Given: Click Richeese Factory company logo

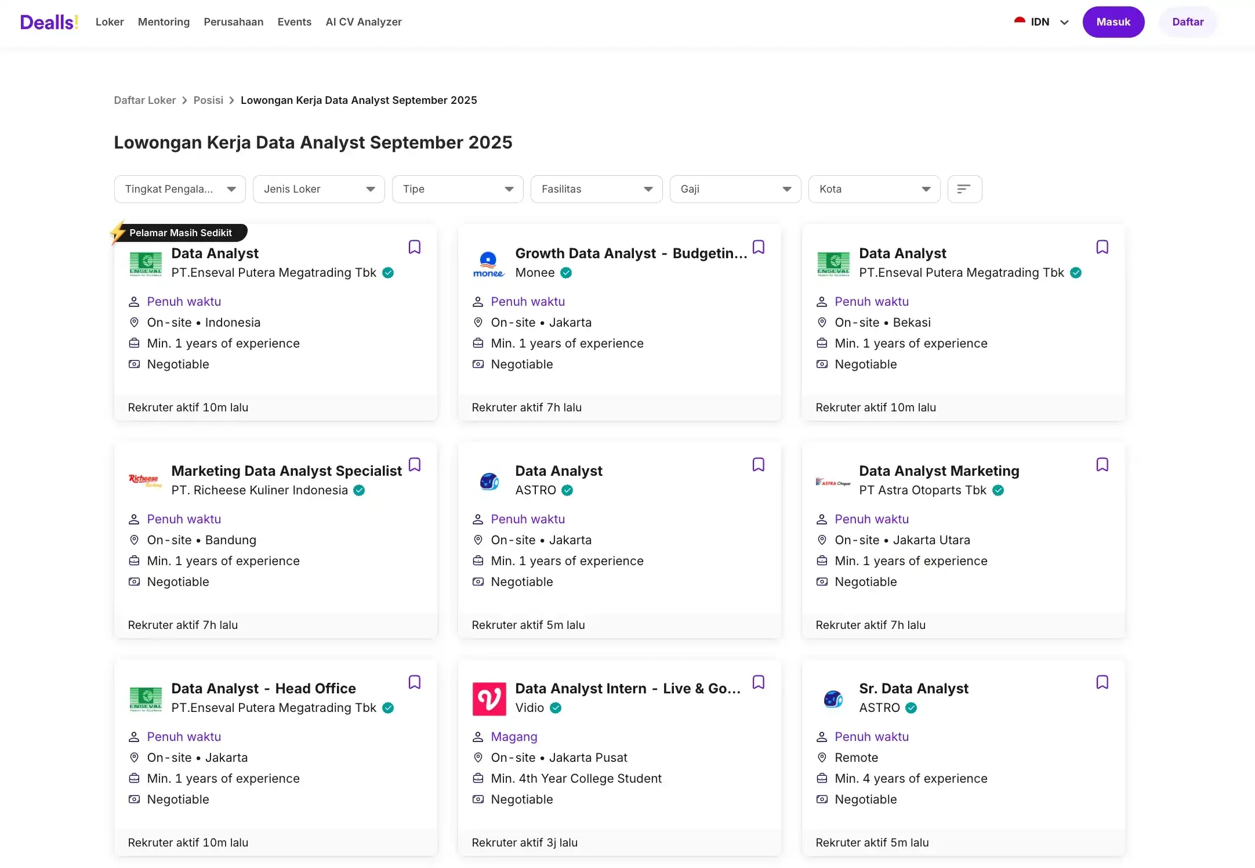Looking at the screenshot, I should coord(145,480).
